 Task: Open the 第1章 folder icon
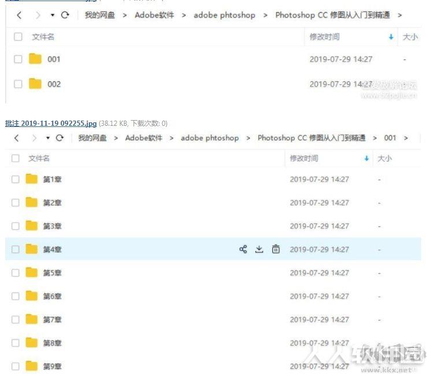[32, 179]
